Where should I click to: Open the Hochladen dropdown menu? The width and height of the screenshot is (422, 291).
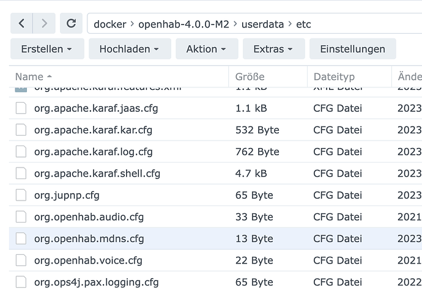coord(129,49)
